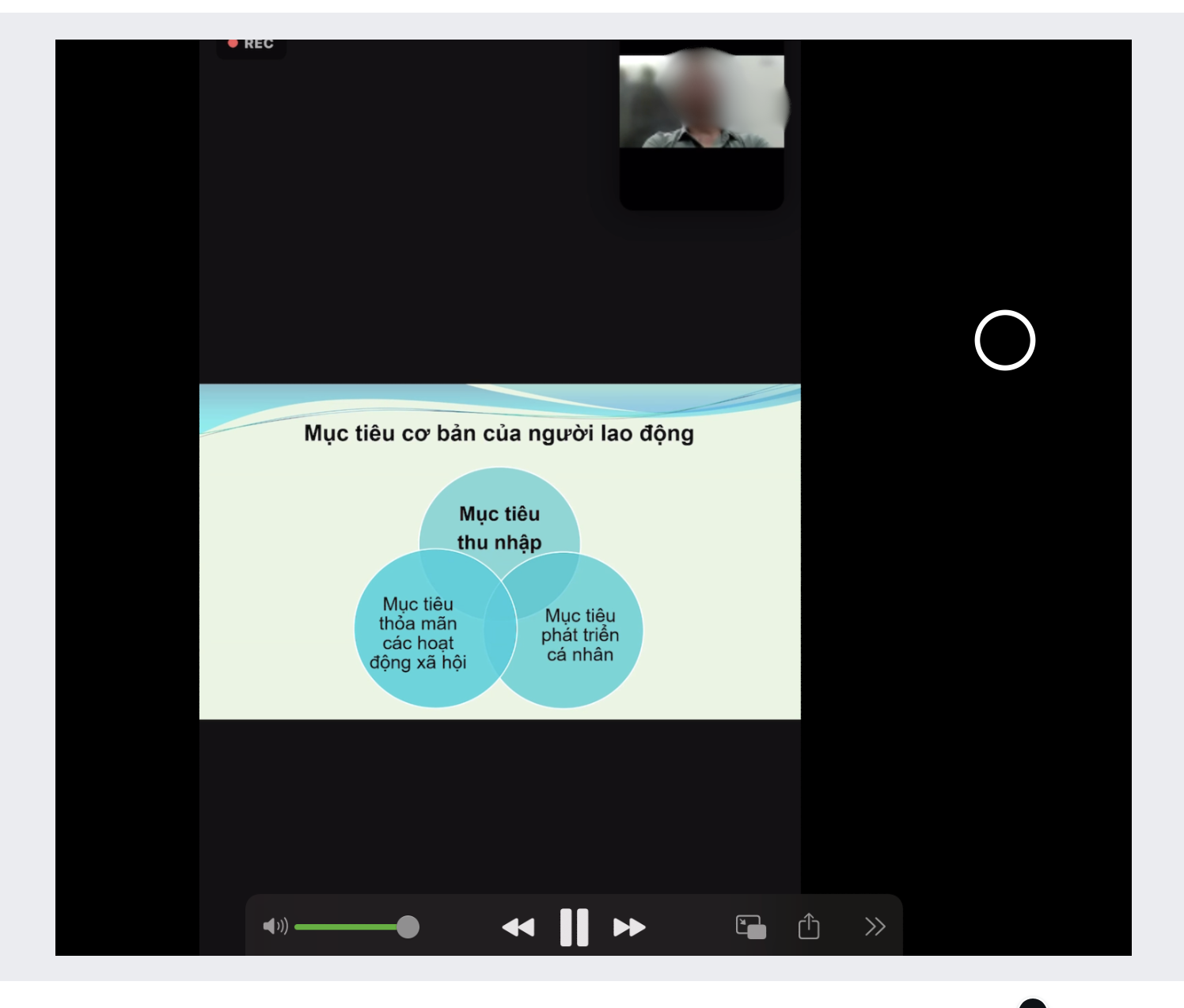The height and width of the screenshot is (1008, 1184).
Task: Enable picture-in-picture mode
Action: pyautogui.click(x=750, y=927)
